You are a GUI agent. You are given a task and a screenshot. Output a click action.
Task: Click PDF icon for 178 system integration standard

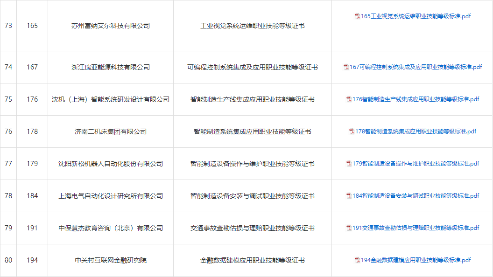click(352, 132)
